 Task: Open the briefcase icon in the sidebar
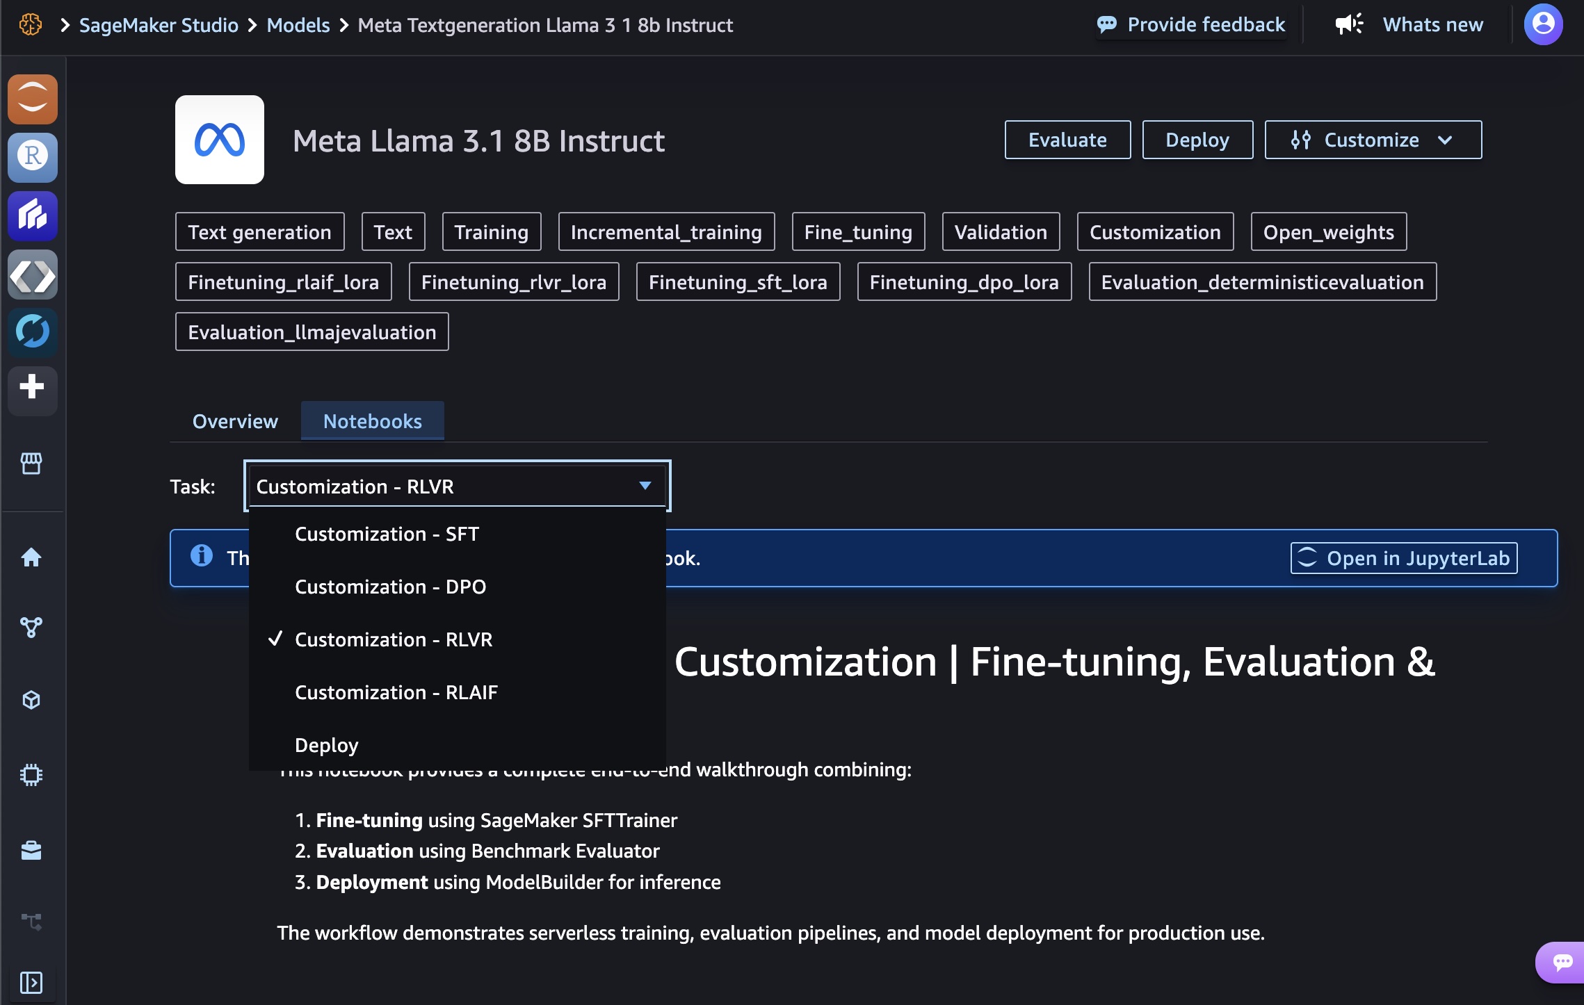(x=31, y=850)
